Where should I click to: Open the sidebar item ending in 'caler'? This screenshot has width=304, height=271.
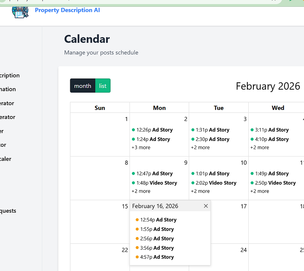coord(5,159)
